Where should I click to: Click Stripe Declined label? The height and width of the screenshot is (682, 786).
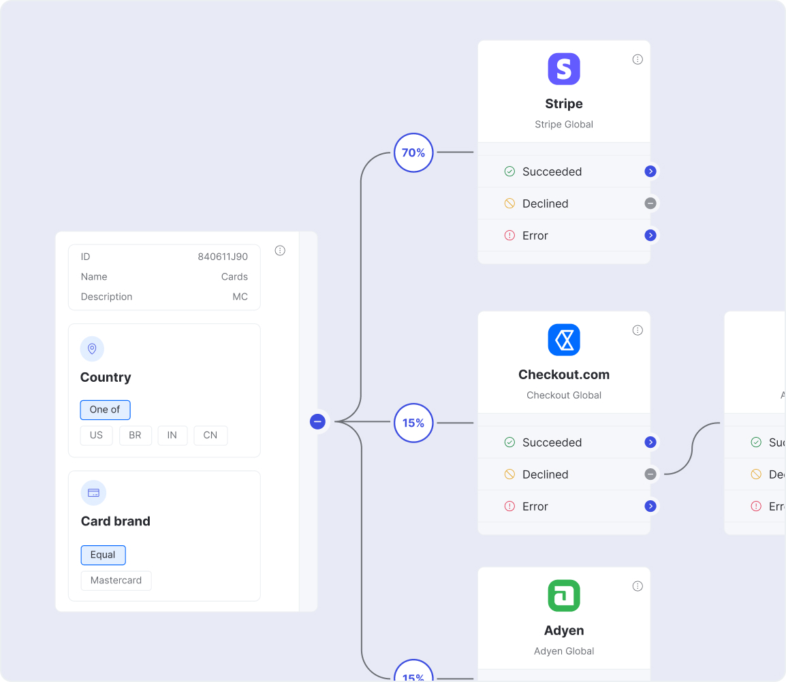click(546, 204)
